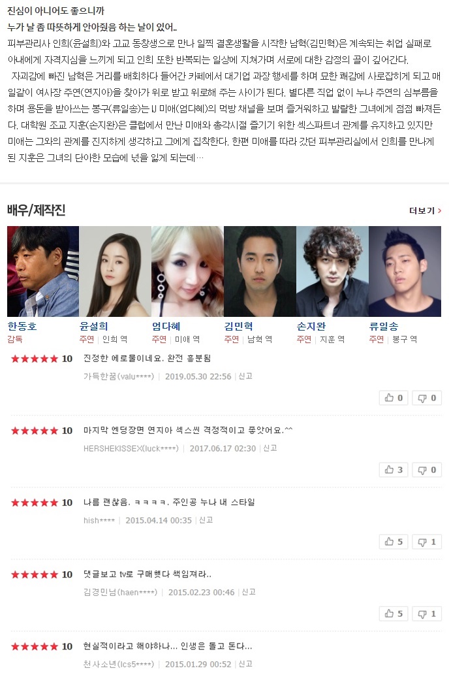Open actress 윤설희 photo

coord(115,271)
